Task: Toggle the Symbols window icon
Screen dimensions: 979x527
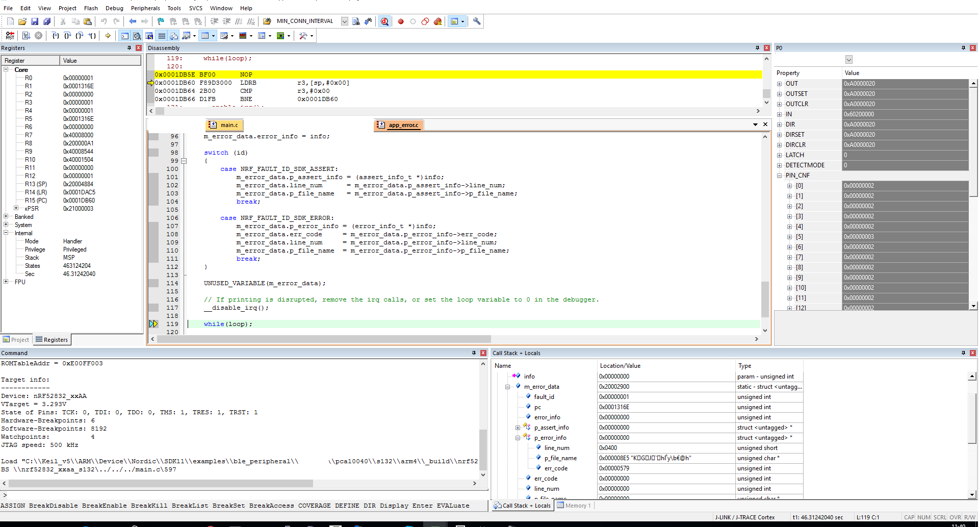Action: click(149, 36)
